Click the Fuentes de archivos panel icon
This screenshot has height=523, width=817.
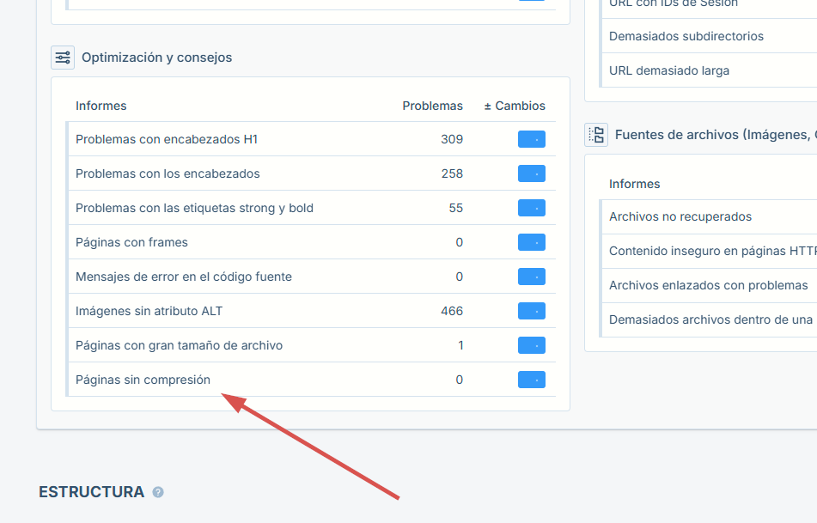(x=596, y=134)
